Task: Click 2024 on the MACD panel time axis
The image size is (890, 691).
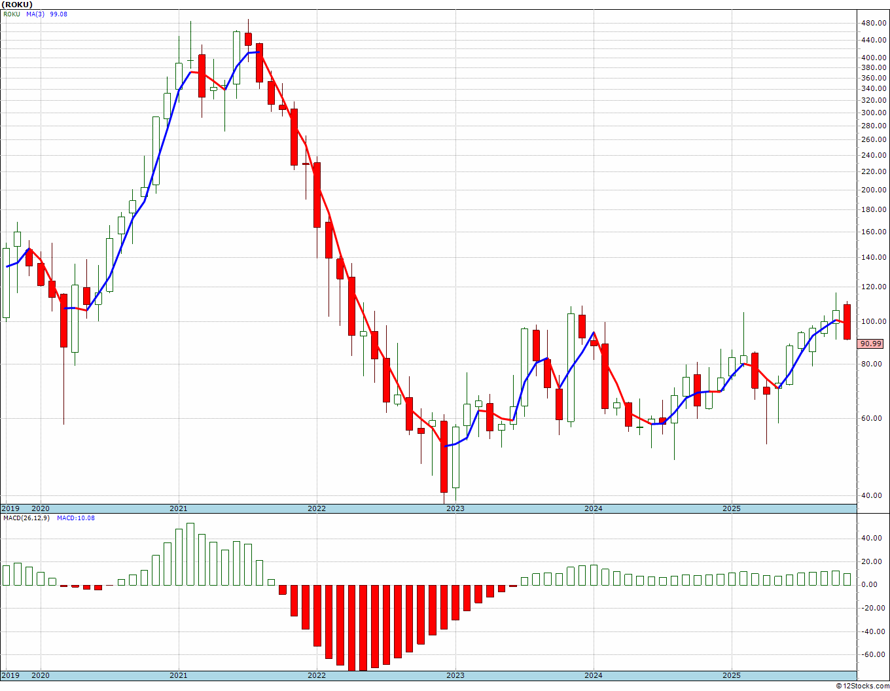Action: pos(594,675)
